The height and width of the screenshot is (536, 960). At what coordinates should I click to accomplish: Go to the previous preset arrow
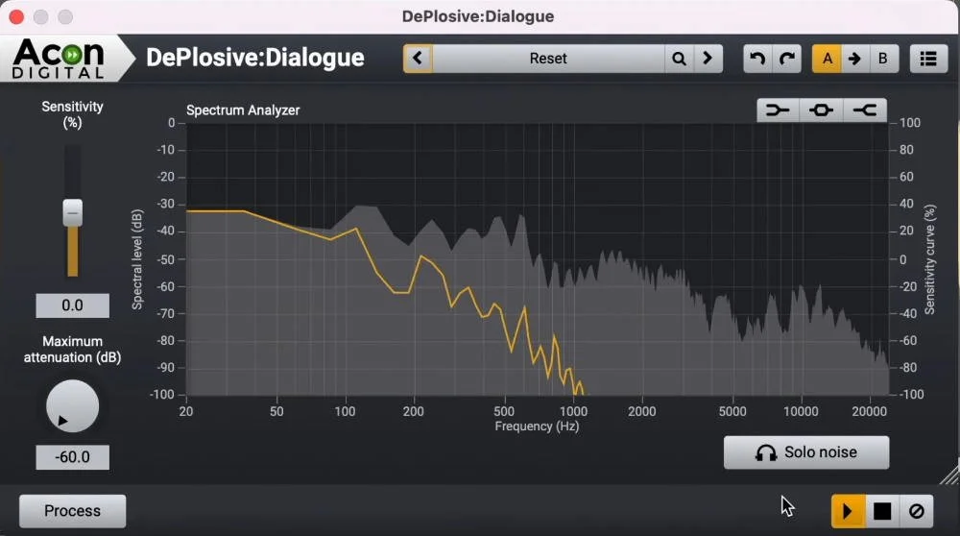(x=419, y=59)
